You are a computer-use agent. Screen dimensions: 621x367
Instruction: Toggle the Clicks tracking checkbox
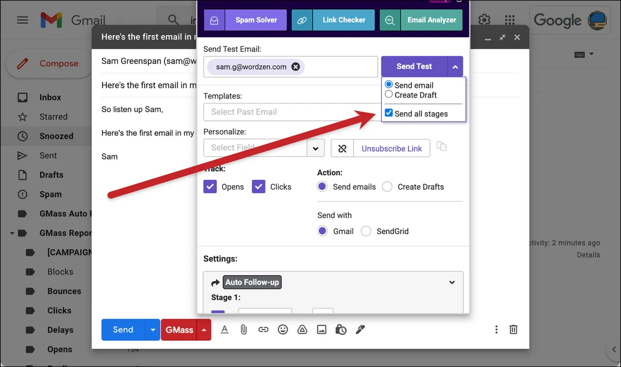pos(259,187)
